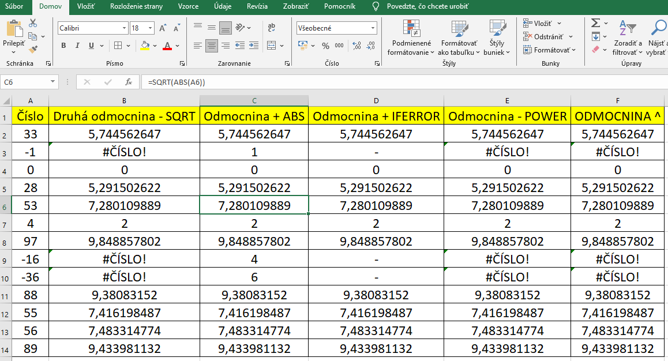Expand the font size dropdown
Viewport: 668px width, 361px height.
point(151,28)
